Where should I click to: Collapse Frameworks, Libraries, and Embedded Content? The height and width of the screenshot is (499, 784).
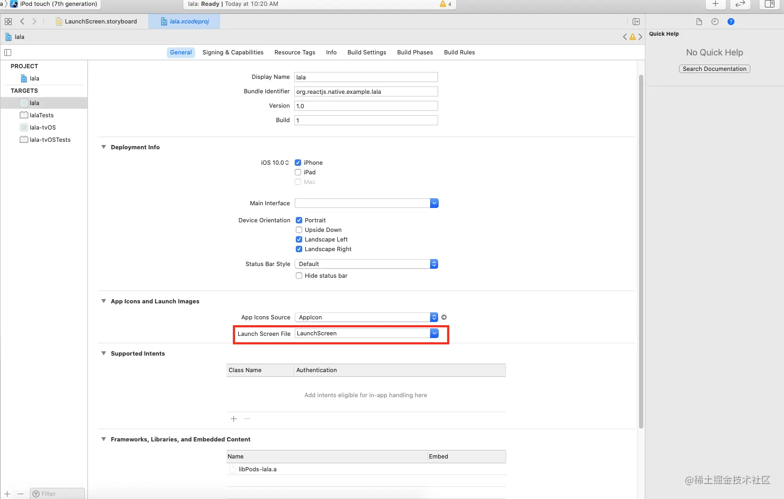pos(103,439)
